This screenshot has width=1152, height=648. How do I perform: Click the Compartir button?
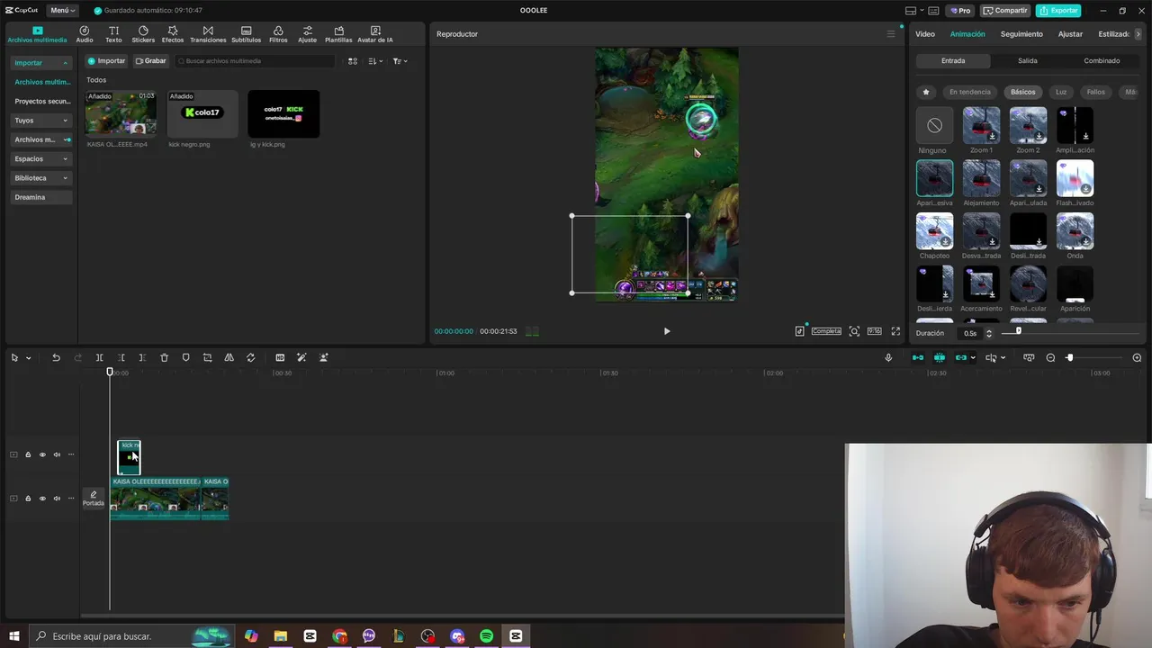1005,10
